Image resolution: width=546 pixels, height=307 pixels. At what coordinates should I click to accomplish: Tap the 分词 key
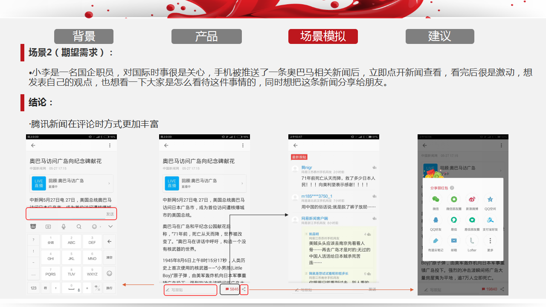(51, 242)
